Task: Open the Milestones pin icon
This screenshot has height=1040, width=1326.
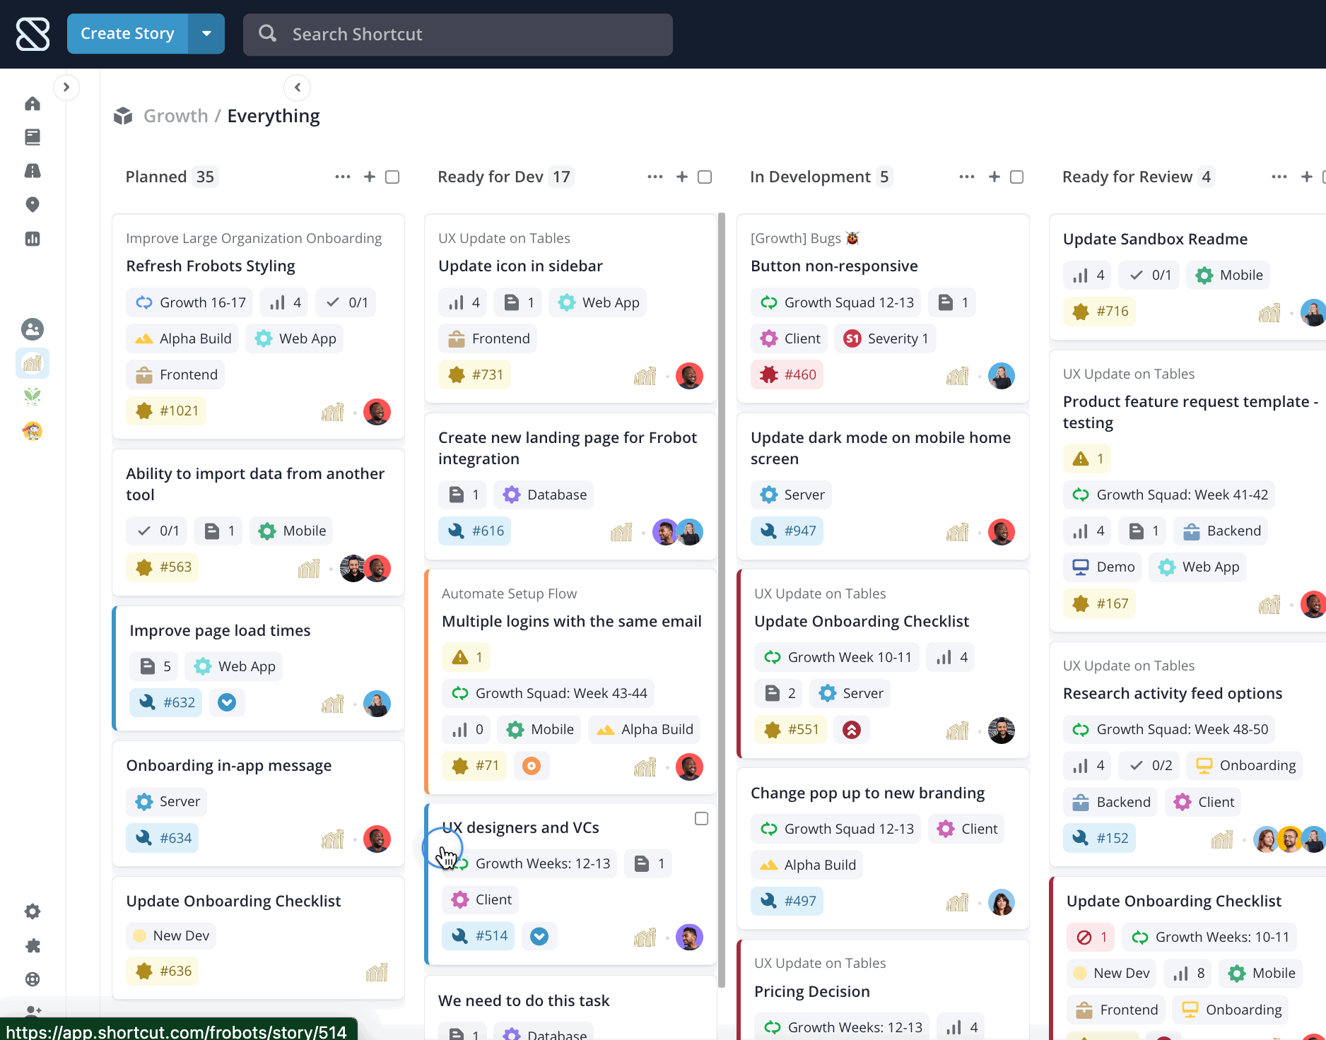Action: click(33, 205)
